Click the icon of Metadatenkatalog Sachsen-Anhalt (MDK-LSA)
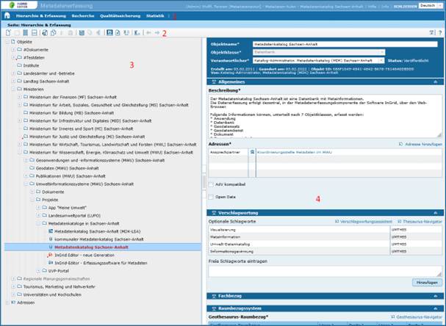Viewport: 446px width, 326px height. [x=51, y=231]
